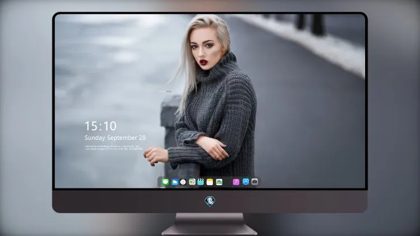420x236 pixels.
Task: Click the monitor stand below the screen
Action: click(x=209, y=224)
